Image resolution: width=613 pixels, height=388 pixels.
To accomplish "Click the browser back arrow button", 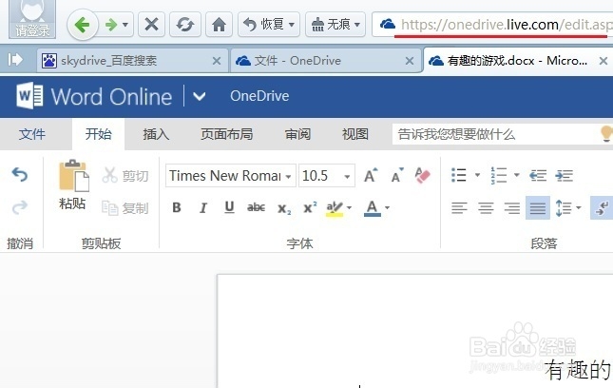I will (x=82, y=26).
